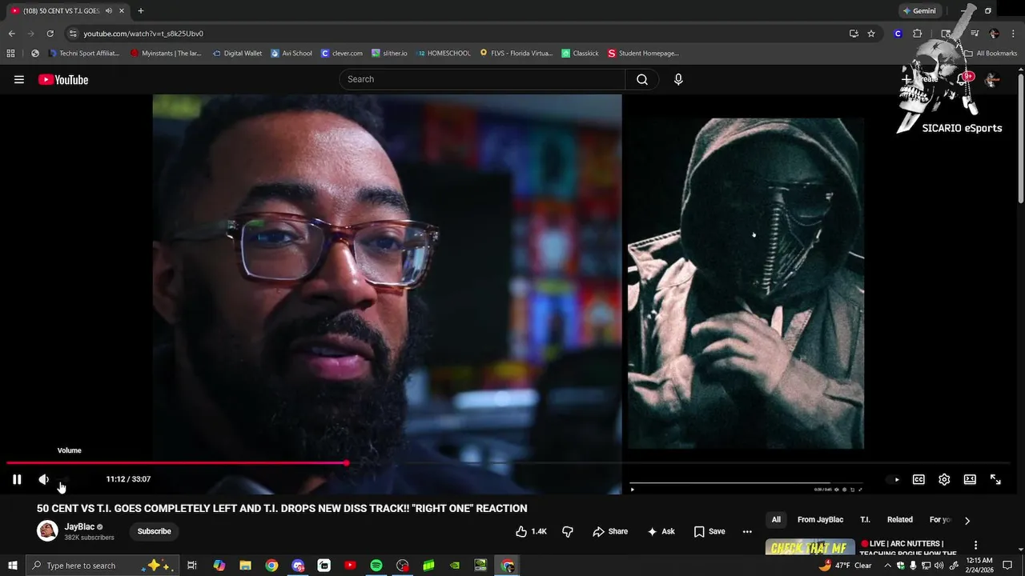Click the address bar URL
Screen dimensions: 1025x576
[x=143, y=34]
